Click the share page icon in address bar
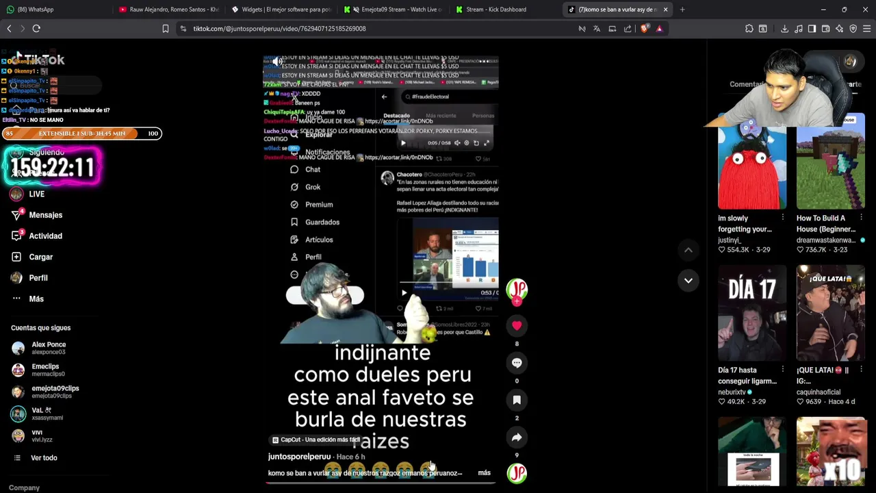Viewport: 876px width, 493px height. (628, 29)
